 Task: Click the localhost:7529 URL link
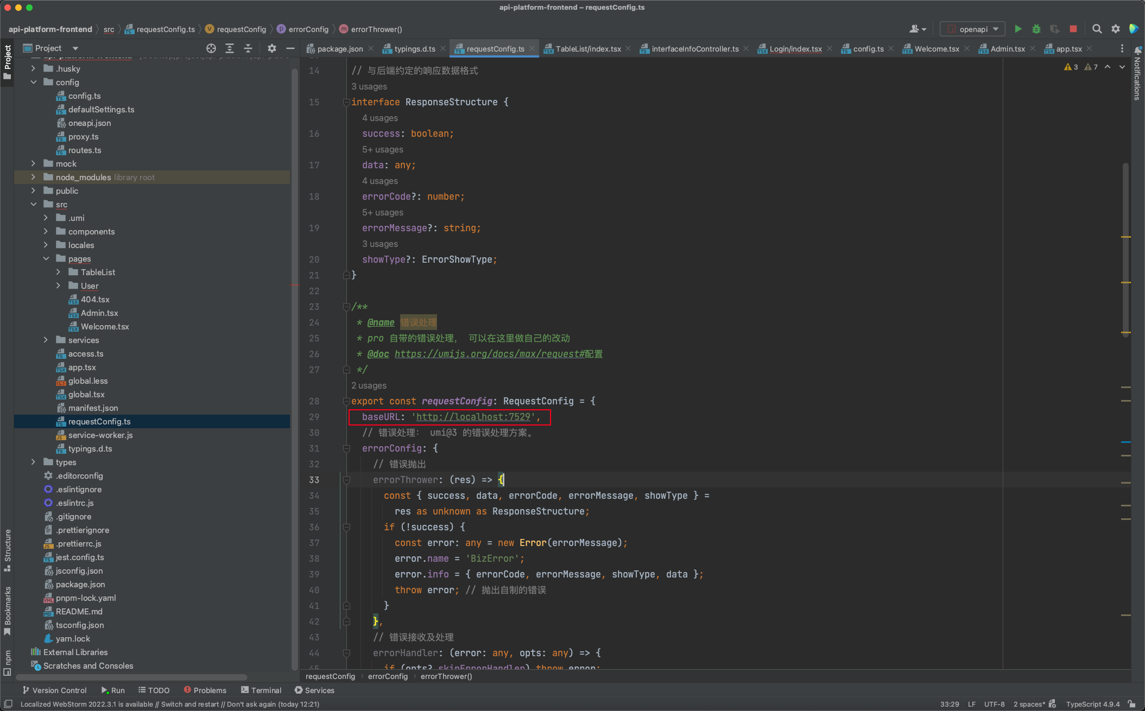473,417
